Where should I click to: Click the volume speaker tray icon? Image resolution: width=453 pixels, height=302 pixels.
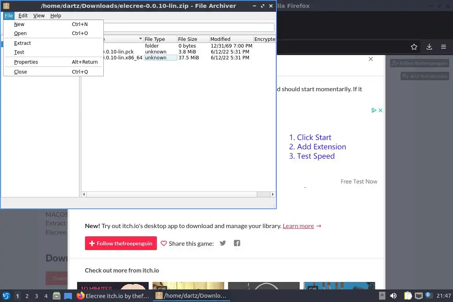point(393,296)
